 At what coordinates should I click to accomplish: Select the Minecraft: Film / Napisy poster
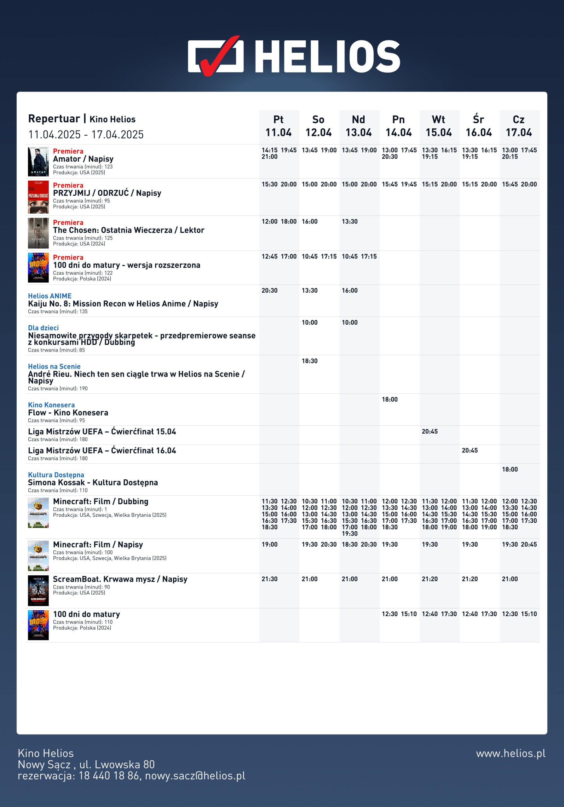point(38,556)
